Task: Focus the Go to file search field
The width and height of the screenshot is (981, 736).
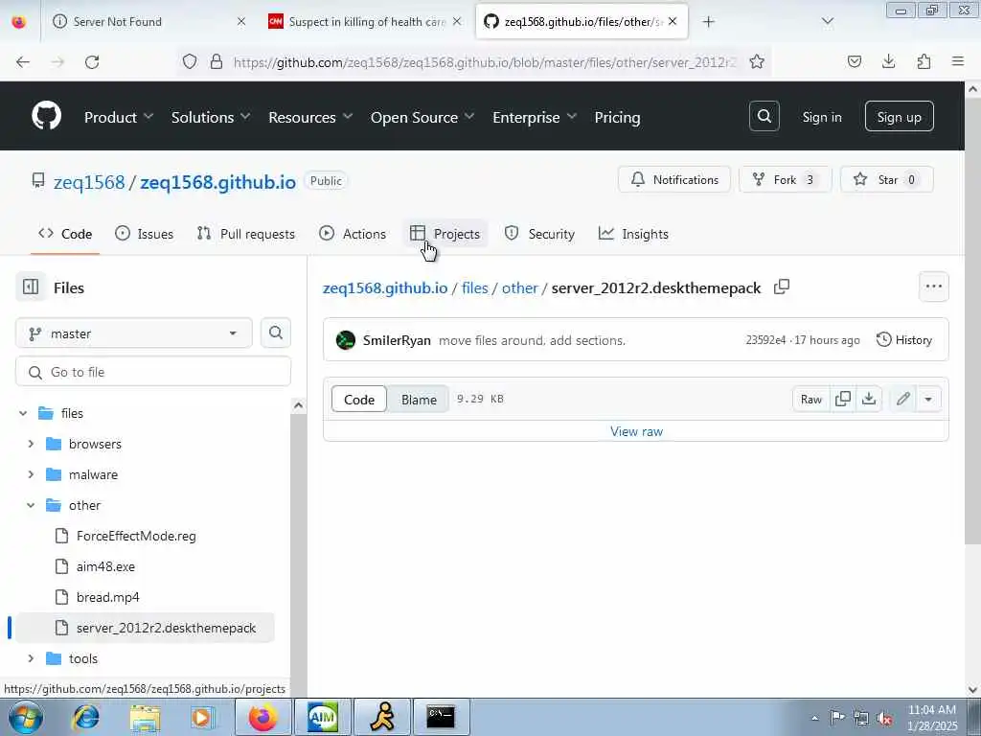Action: coord(153,372)
